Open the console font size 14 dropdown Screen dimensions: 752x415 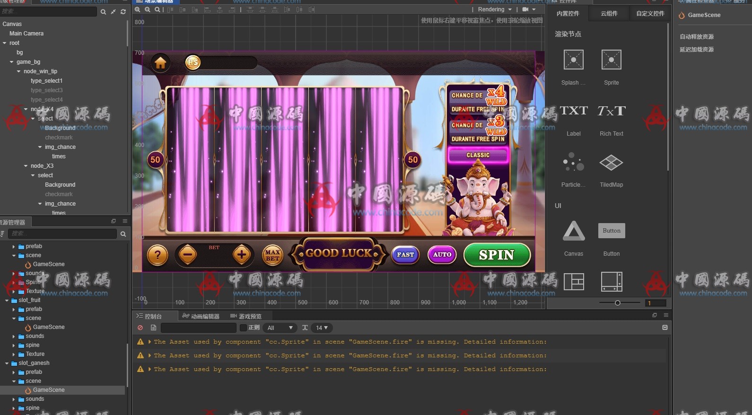[322, 328]
